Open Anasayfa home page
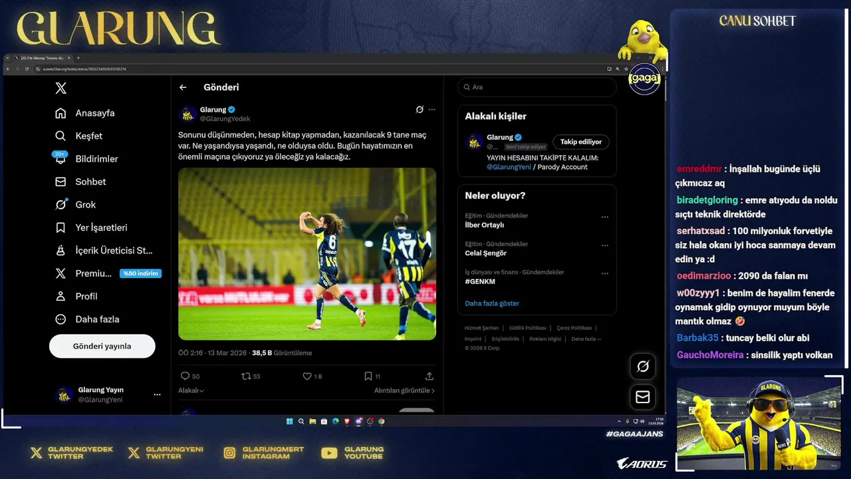Image resolution: width=851 pixels, height=479 pixels. point(84,113)
